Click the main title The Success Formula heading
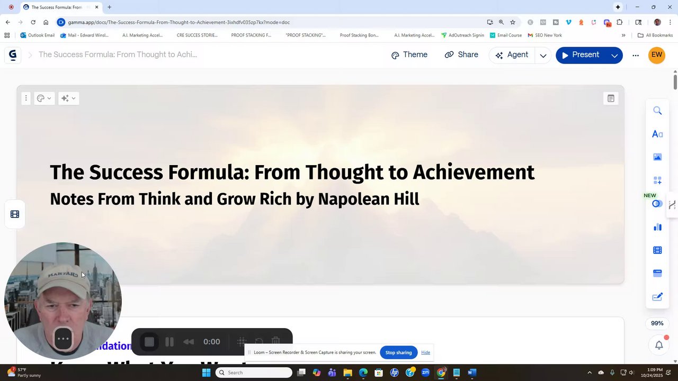Image resolution: width=678 pixels, height=381 pixels. pos(292,173)
